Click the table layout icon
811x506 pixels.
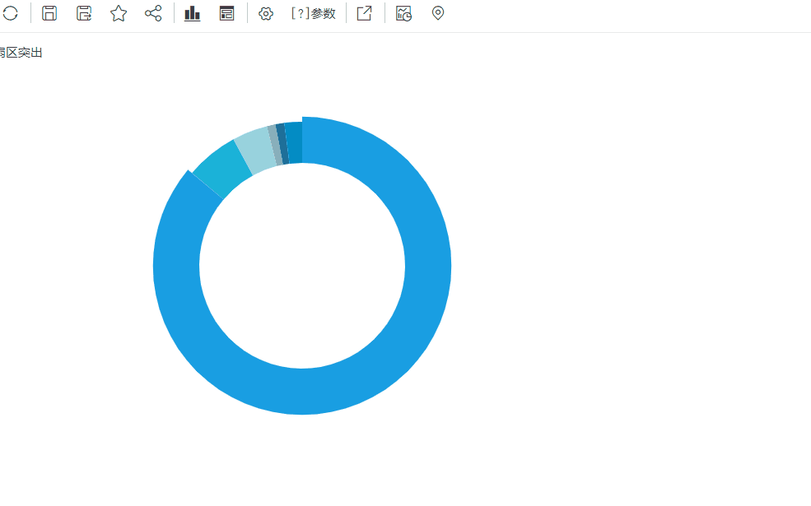[226, 13]
